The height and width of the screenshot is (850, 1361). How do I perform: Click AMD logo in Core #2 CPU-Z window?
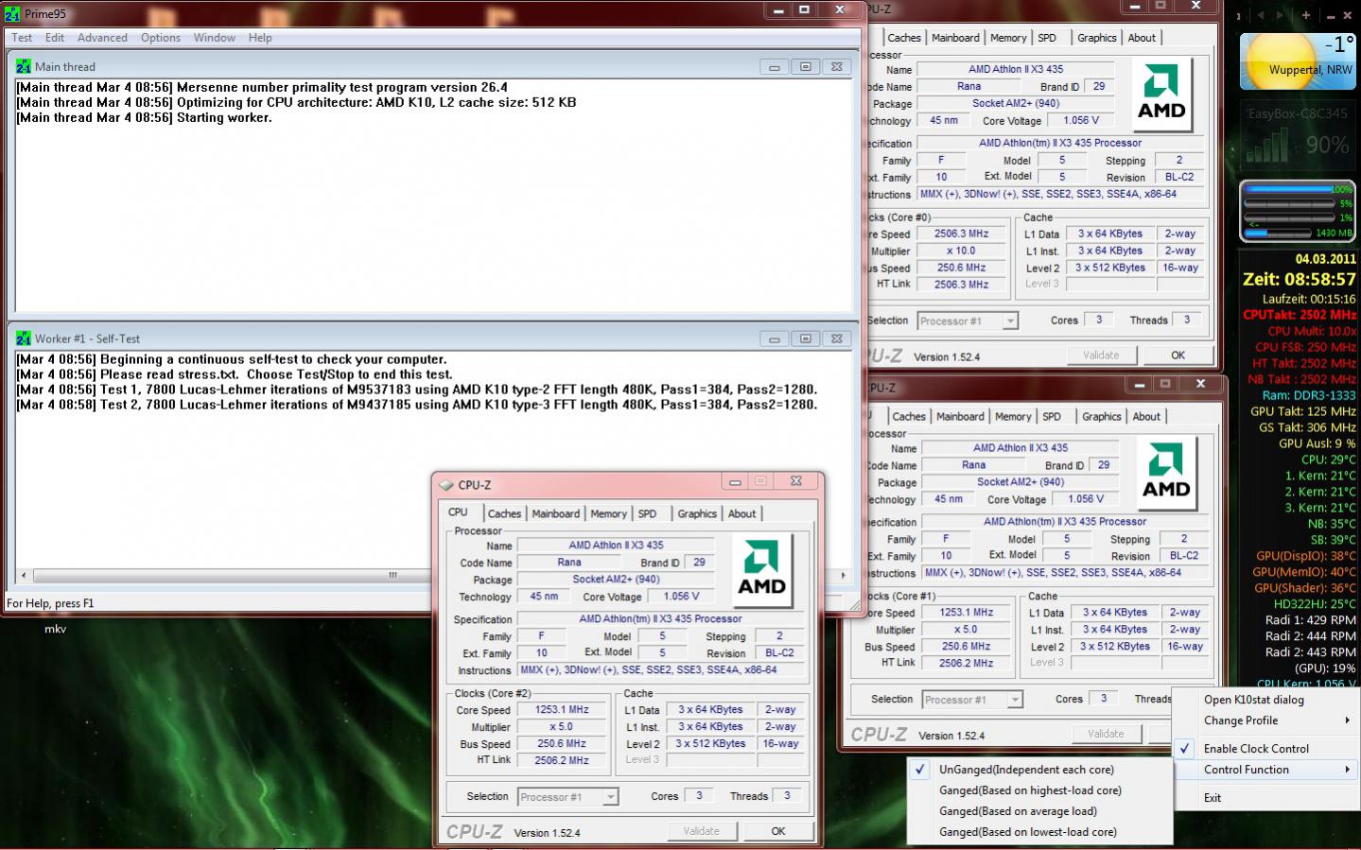pyautogui.click(x=762, y=571)
